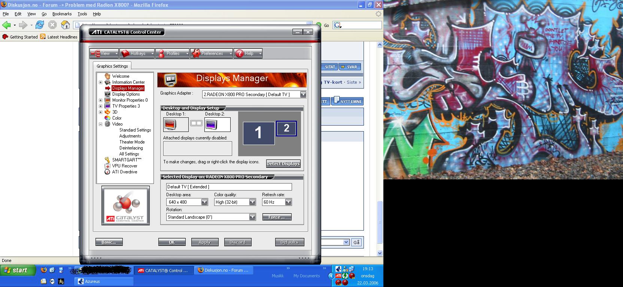Click ATI icon in system tray
This screenshot has height=287, width=623.
(338, 276)
